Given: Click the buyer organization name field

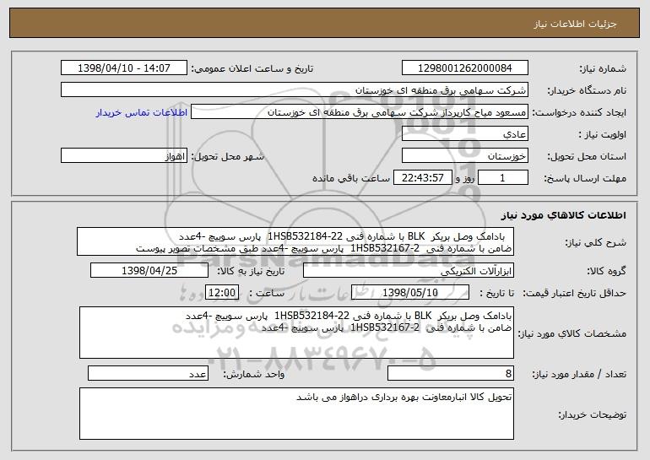Looking at the screenshot, I should click(295, 90).
